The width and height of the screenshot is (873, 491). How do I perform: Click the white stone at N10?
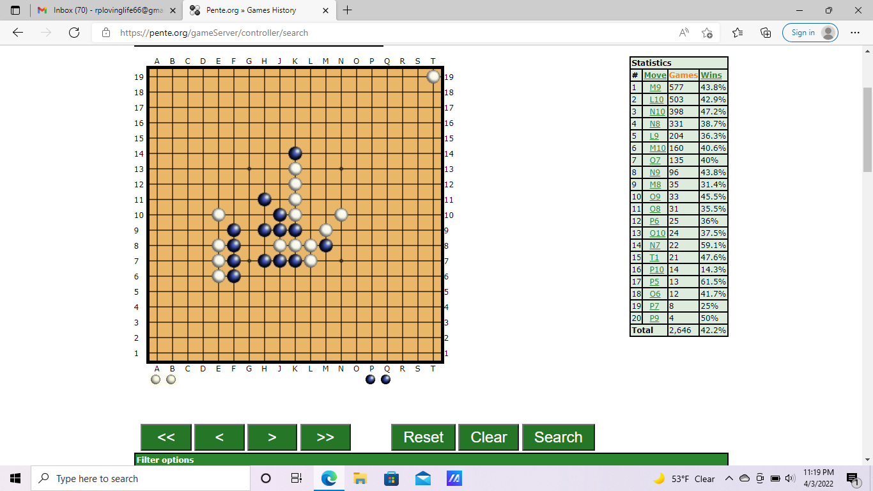pyautogui.click(x=341, y=215)
